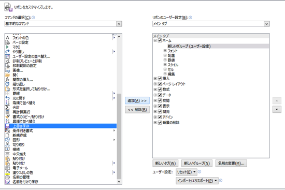285x190 pixels.
Task: Select the 開く folder icon
Action: [x=7, y=75]
